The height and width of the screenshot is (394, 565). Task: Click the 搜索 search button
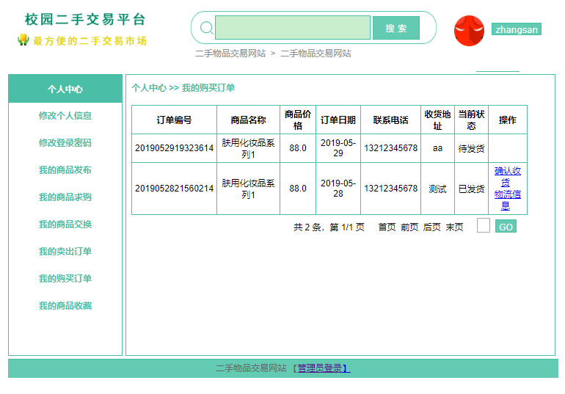click(396, 28)
